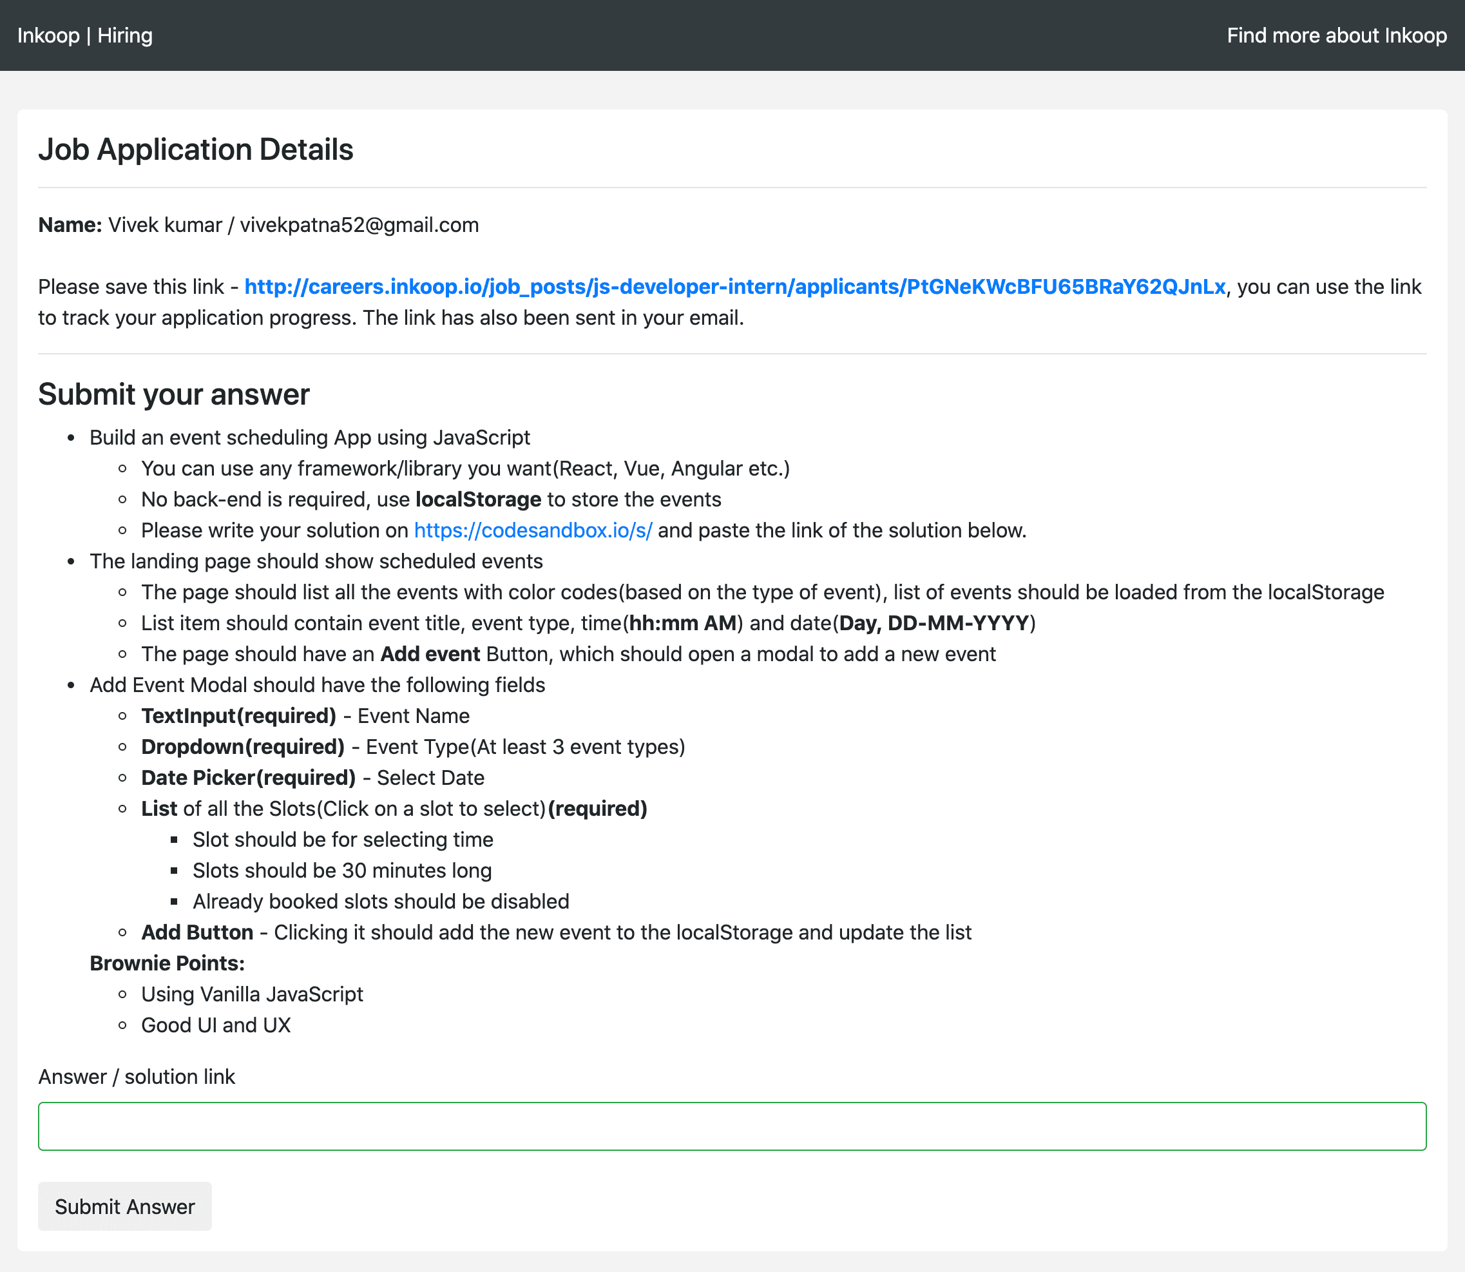The image size is (1465, 1272).
Task: Open the Inkoop | Hiring home link
Action: 85,35
